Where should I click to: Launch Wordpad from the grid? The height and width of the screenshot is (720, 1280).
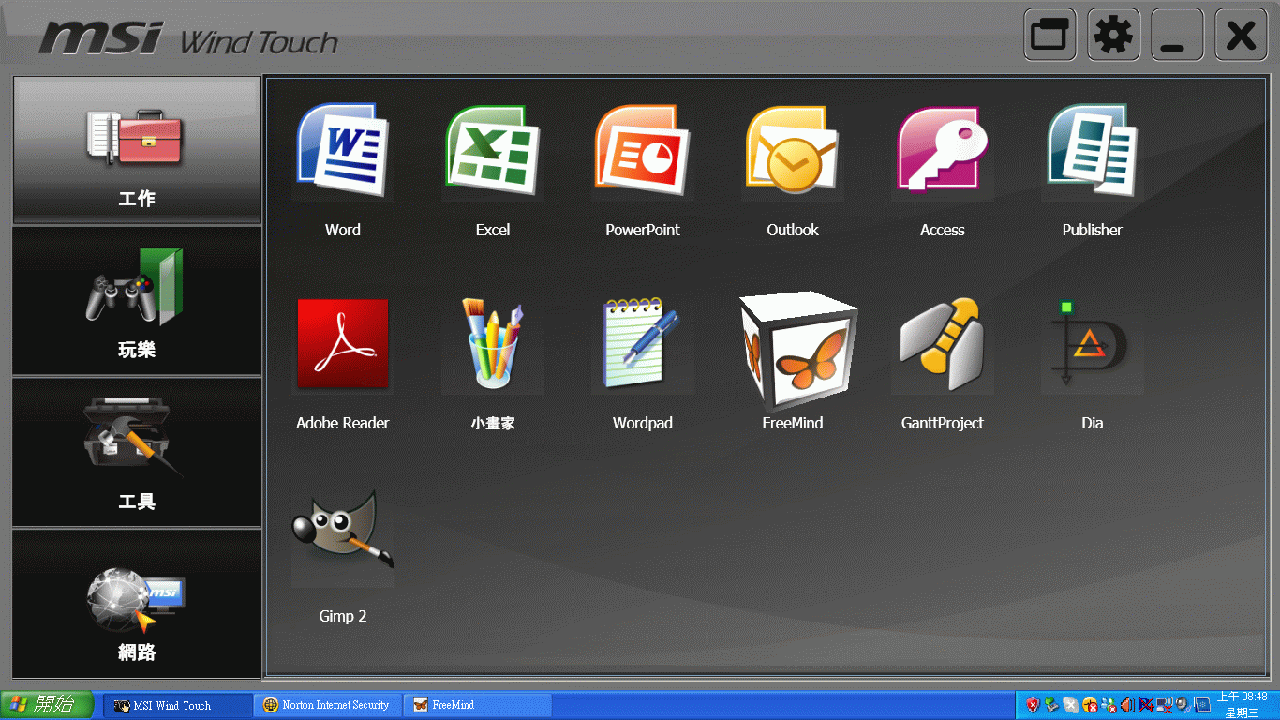[x=643, y=344]
